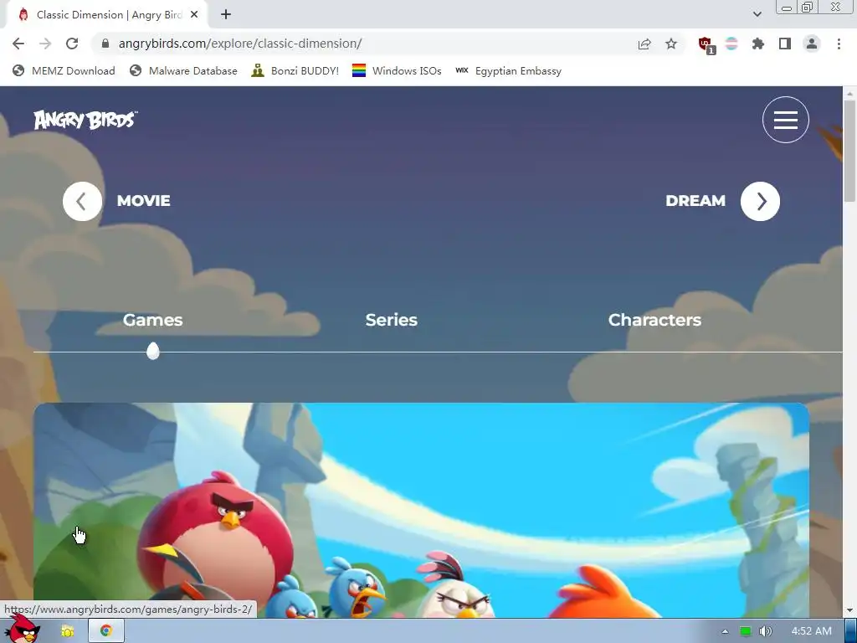Open MEMZ Download bookmark
The height and width of the screenshot is (643, 857).
pos(64,70)
